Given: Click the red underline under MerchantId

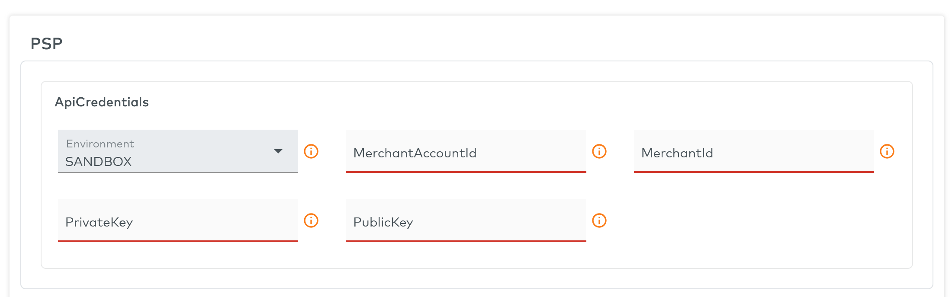Looking at the screenshot, I should (x=754, y=172).
